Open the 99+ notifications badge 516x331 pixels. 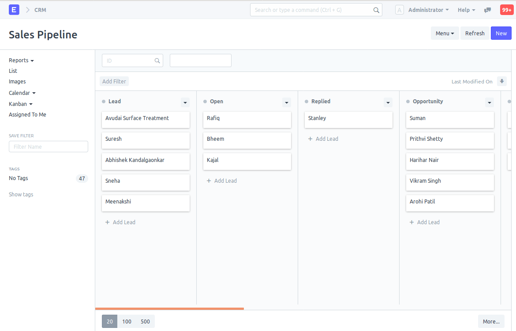coord(506,10)
